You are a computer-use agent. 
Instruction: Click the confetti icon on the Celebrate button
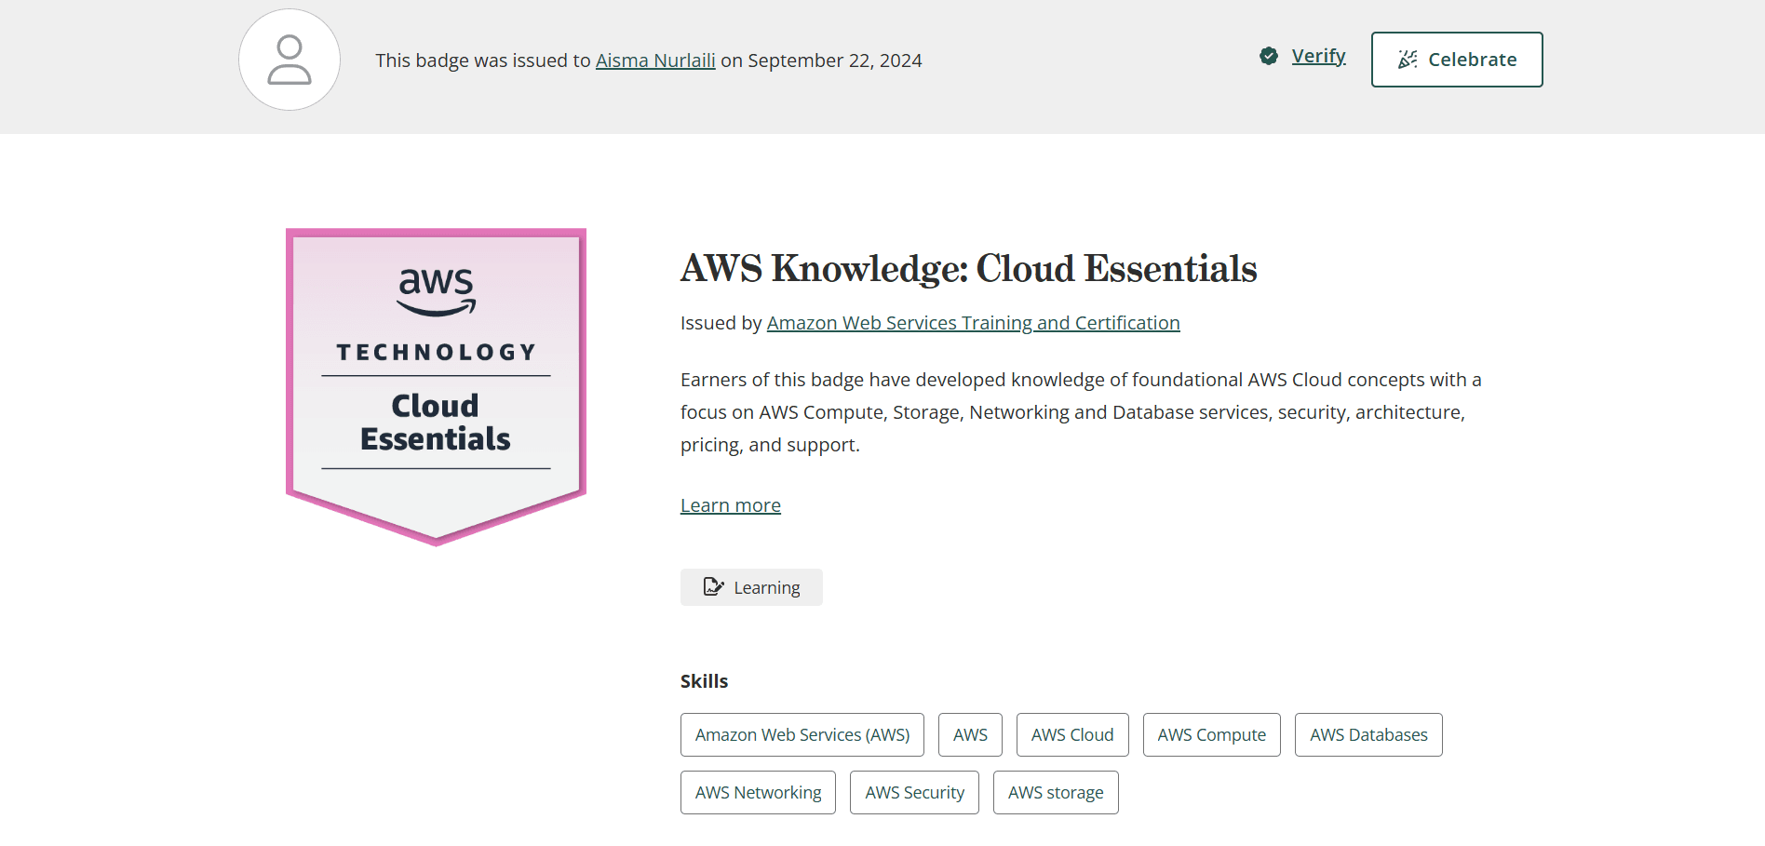coord(1408,60)
